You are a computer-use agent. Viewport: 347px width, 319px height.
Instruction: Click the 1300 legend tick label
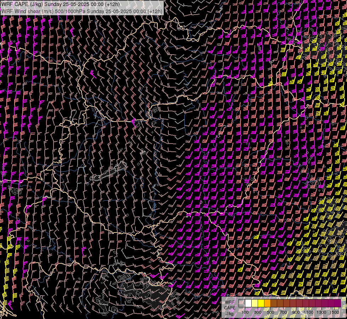pos(321,312)
